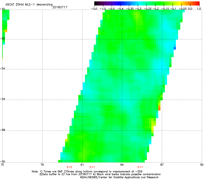Click the latitude axis label '-30'
The image size is (204, 179).
[3, 161]
